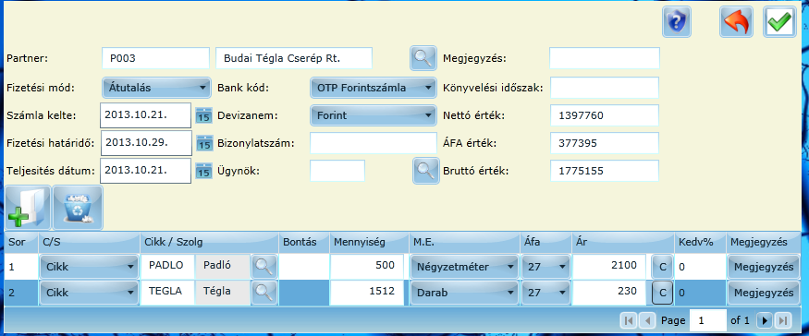809x336 pixels.
Task: Click Megjegyzés button in TEGLA row
Action: (764, 293)
